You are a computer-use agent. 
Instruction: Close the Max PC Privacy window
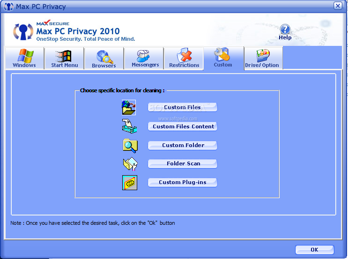(x=338, y=6)
